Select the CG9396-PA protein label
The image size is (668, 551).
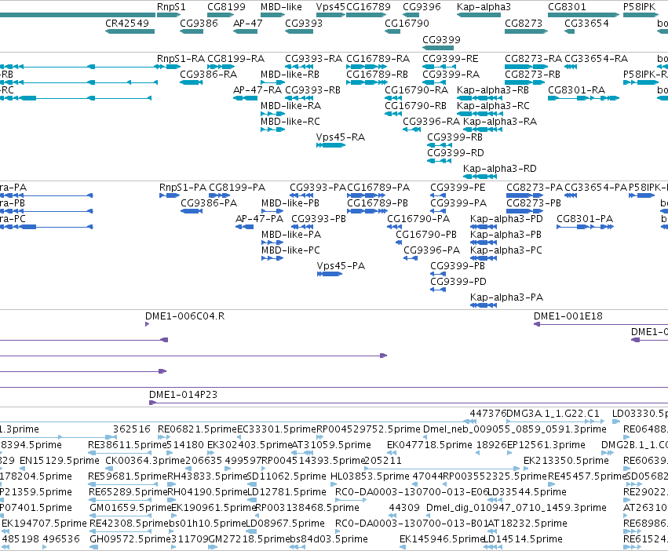click(x=432, y=250)
